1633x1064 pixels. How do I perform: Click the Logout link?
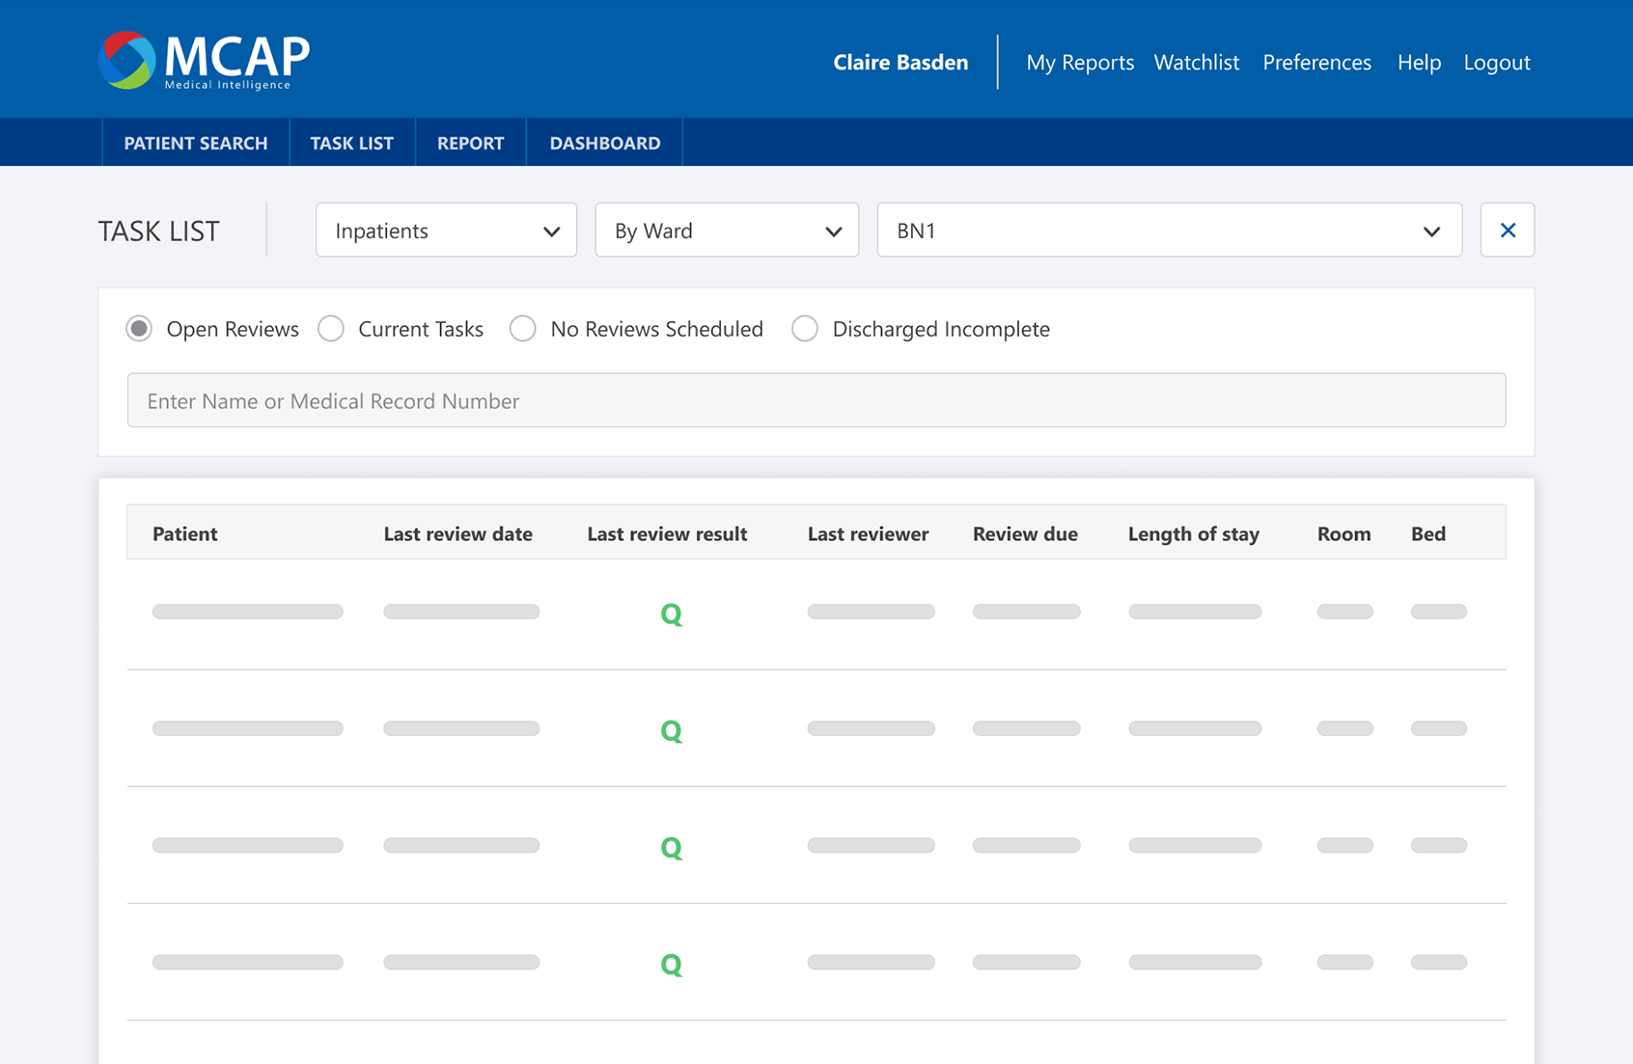click(x=1497, y=62)
